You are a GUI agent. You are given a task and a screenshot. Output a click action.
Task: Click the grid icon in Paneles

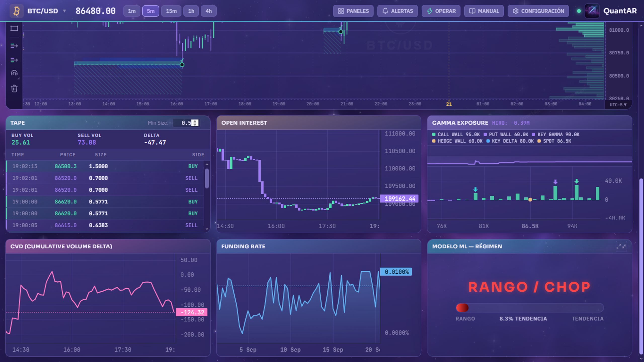tap(341, 11)
